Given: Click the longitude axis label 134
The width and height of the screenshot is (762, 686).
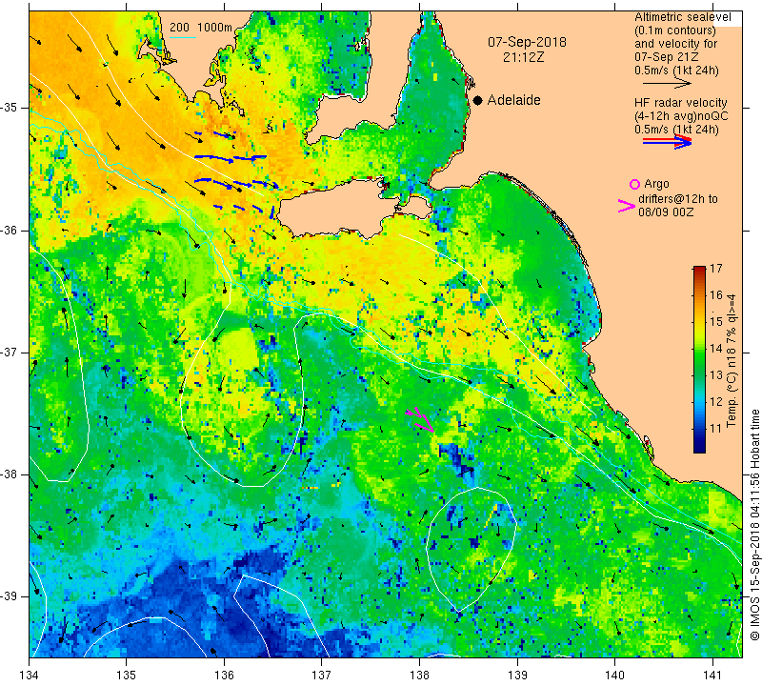Looking at the screenshot, I should click(30, 676).
